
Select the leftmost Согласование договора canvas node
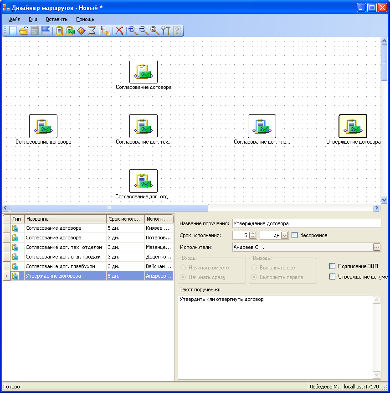click(x=43, y=126)
